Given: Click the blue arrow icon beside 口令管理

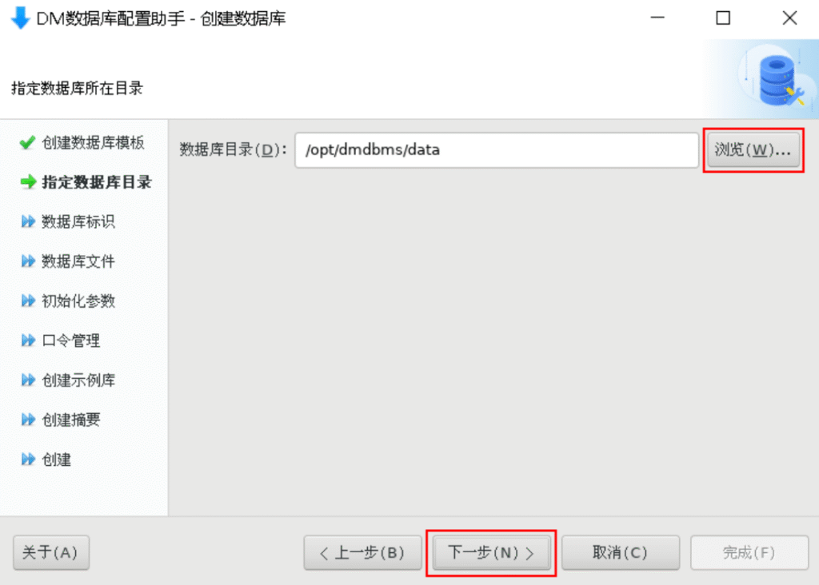Looking at the screenshot, I should pyautogui.click(x=28, y=340).
